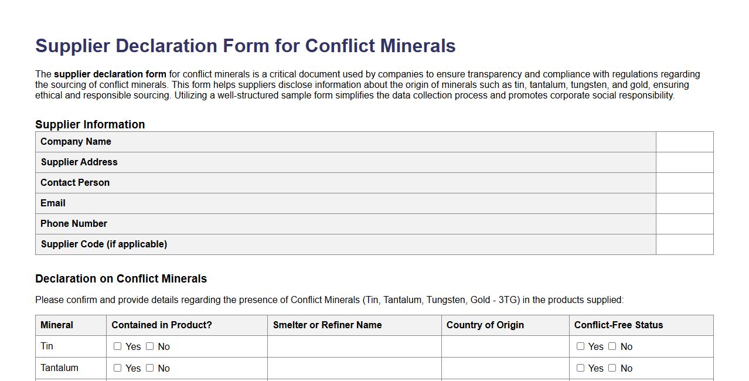The height and width of the screenshot is (381, 749).
Task: Click Tin's Smelter or Refiner Name cell
Action: pyautogui.click(x=353, y=346)
